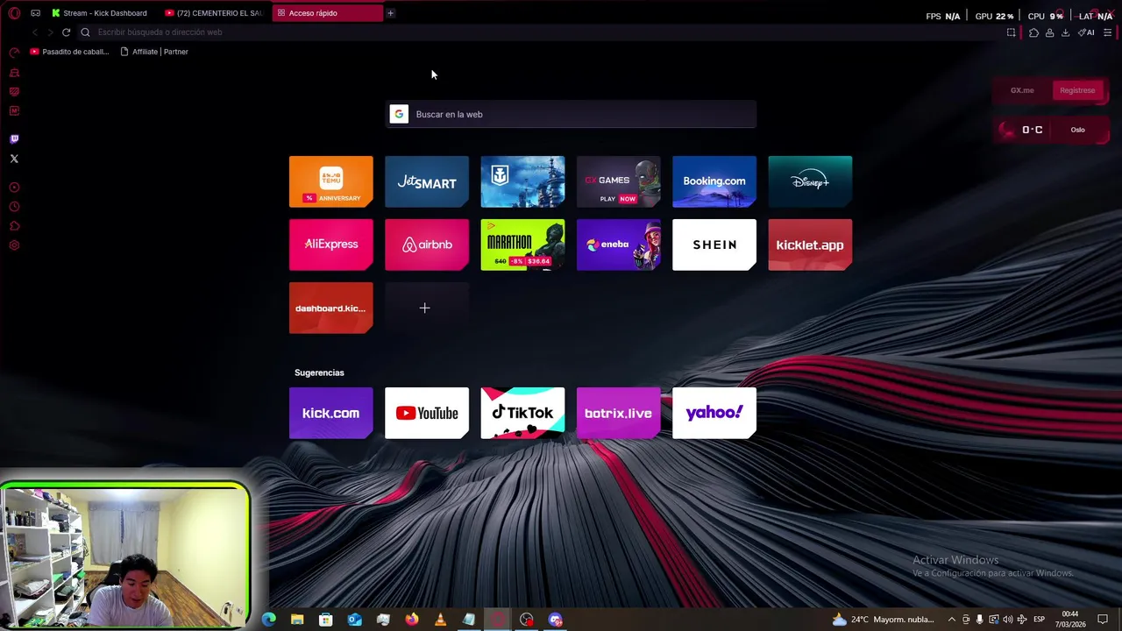Open the botrix.live suggestion tile

click(618, 413)
